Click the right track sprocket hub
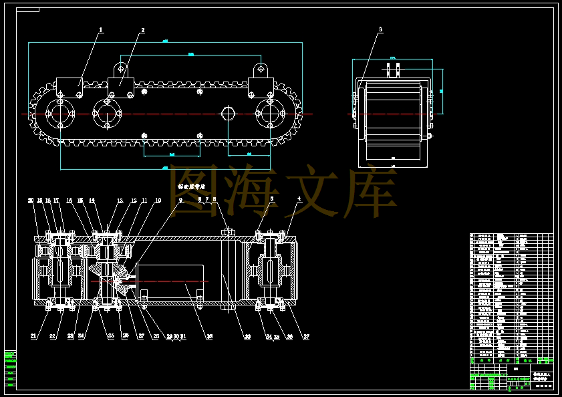The image size is (562, 397). pyautogui.click(x=270, y=114)
